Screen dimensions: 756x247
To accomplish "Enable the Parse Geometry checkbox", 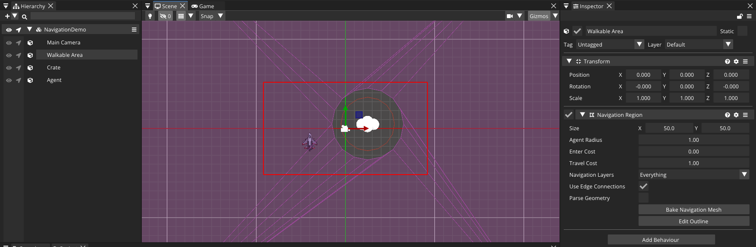I will (644, 198).
